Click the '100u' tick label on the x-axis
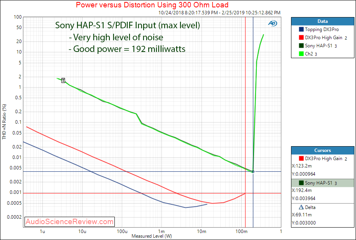The image size is (356, 240). click(122, 231)
